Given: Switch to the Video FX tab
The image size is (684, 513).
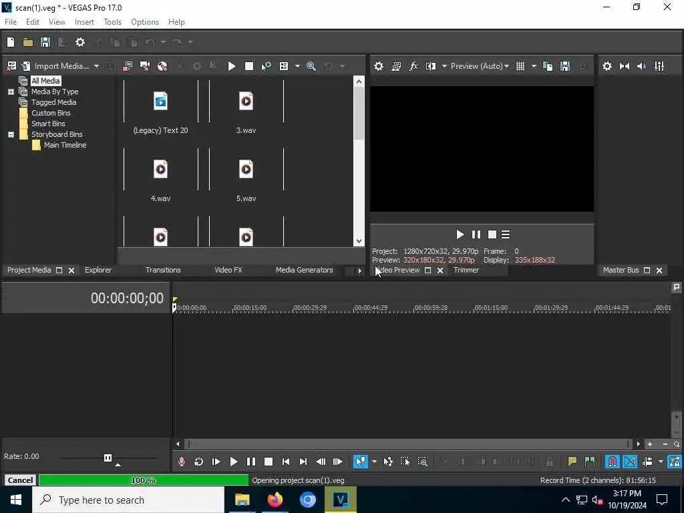Looking at the screenshot, I should pos(228,270).
